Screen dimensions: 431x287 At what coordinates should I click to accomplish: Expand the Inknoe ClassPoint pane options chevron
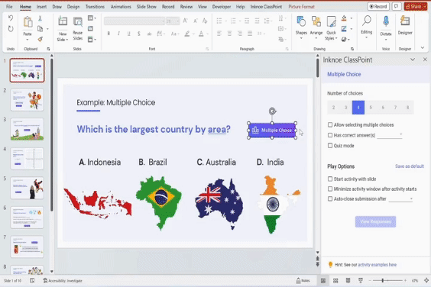click(x=413, y=60)
